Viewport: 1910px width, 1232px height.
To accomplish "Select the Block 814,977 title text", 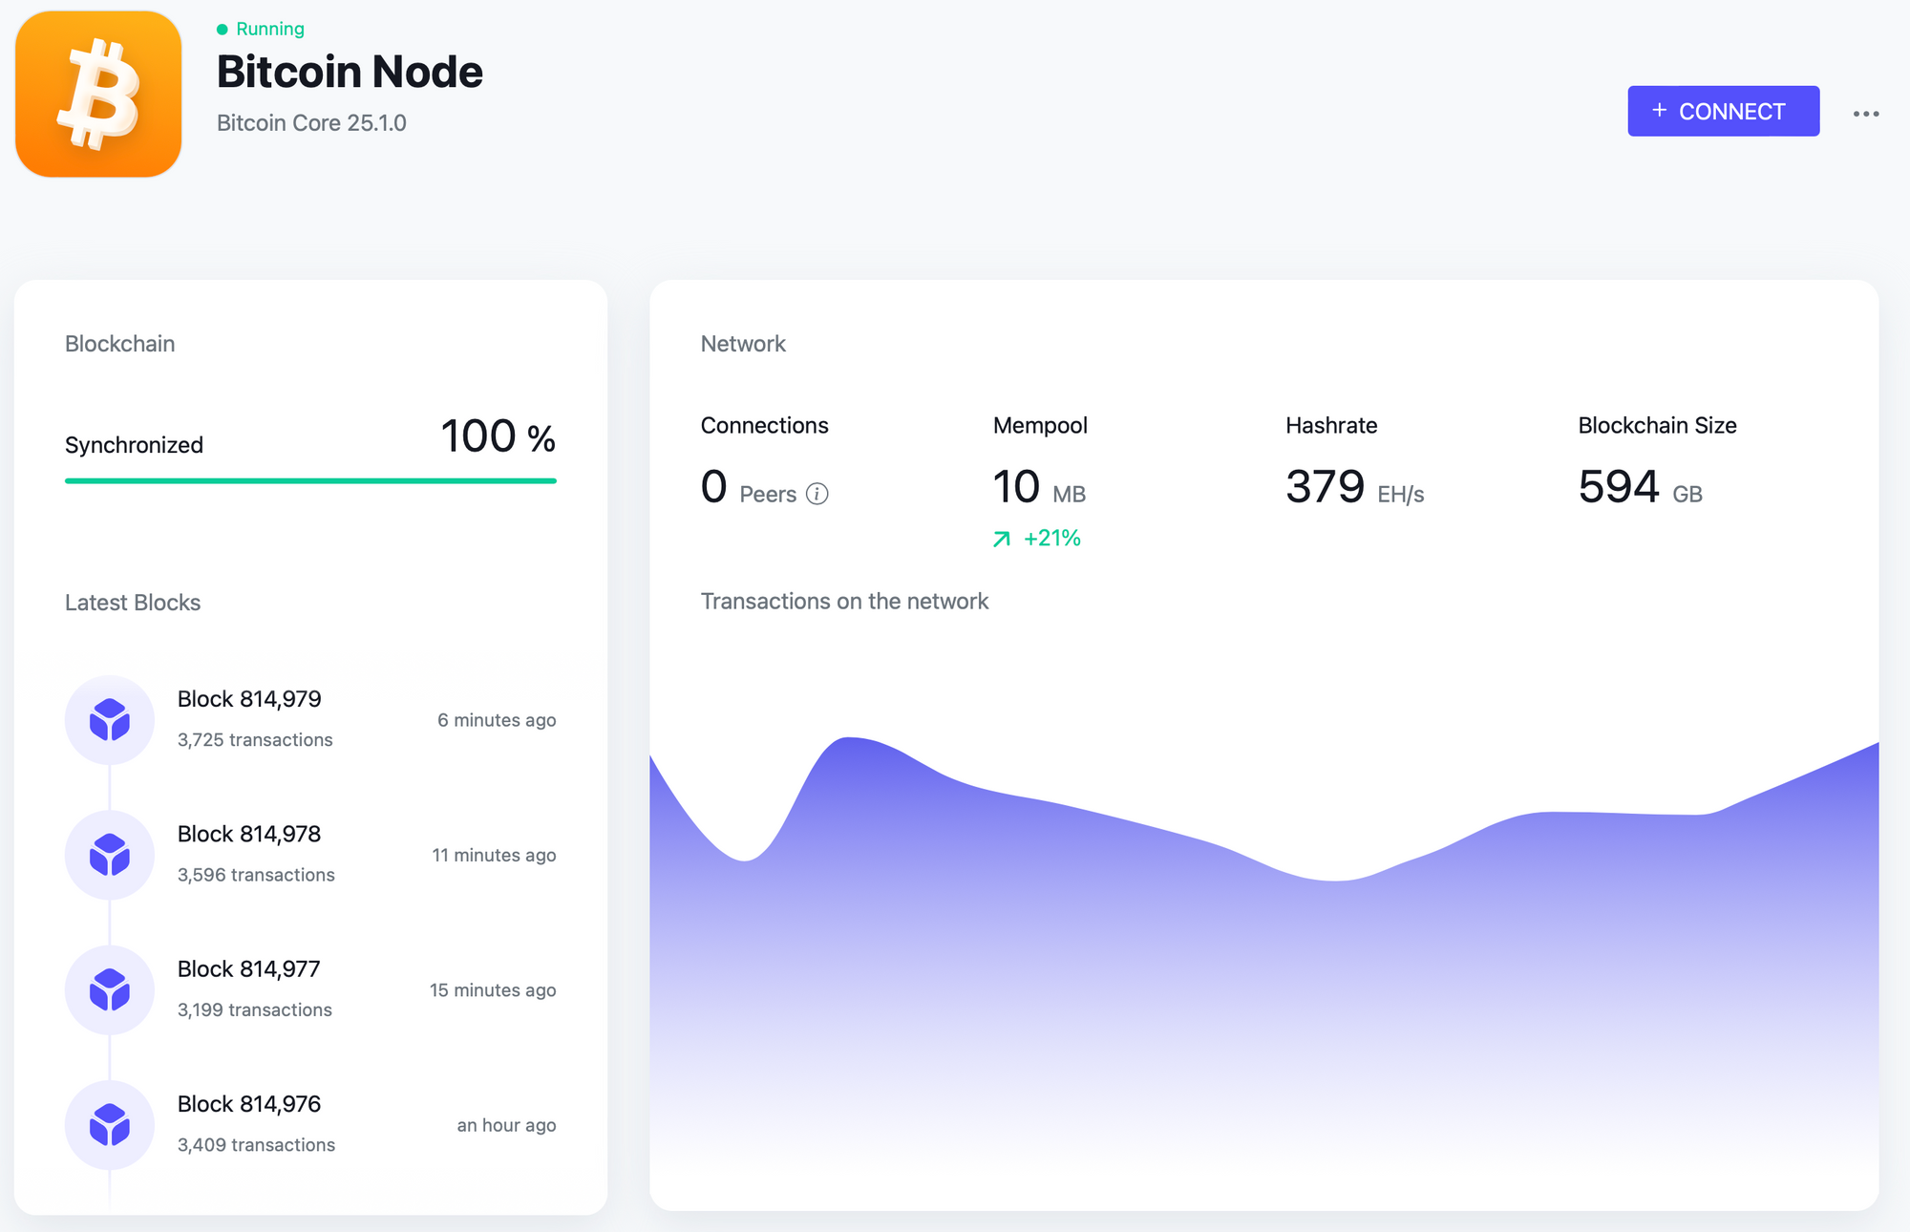I will (249, 969).
